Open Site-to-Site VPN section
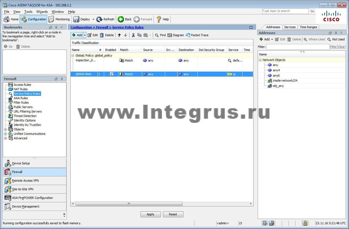This screenshot has height=229, width=349. click(x=35, y=189)
